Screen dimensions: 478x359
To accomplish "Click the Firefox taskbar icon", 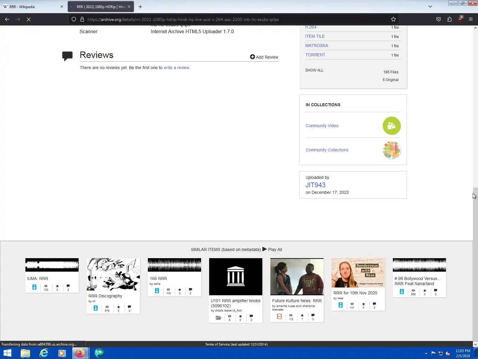I will pyautogui.click(x=80, y=353).
